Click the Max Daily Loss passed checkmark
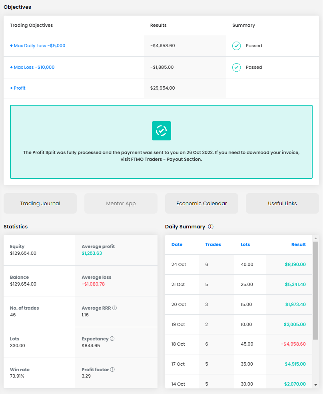The height and width of the screenshot is (394, 323). [236, 46]
